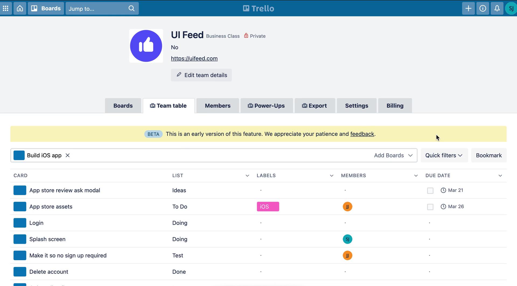Viewport: 517px width, 286px height.
Task: Click the UI Feed team logo
Action: [146, 46]
